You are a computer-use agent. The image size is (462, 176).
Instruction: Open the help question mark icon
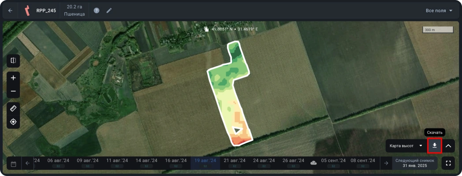[x=97, y=11]
